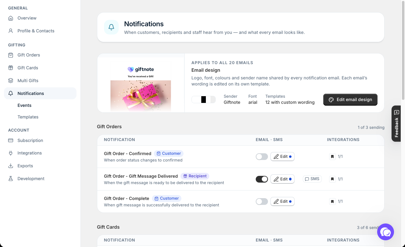Screen dimensions: 405x247
Task: Click the Feedback tab message-plus icon
Action: pyautogui.click(x=396, y=112)
